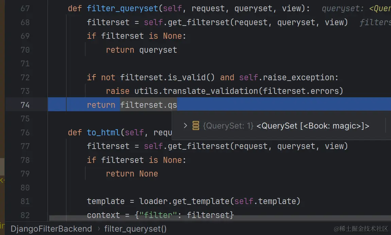Click 'if filterset is None:' on line 78
391x235 pixels.
pos(136,160)
